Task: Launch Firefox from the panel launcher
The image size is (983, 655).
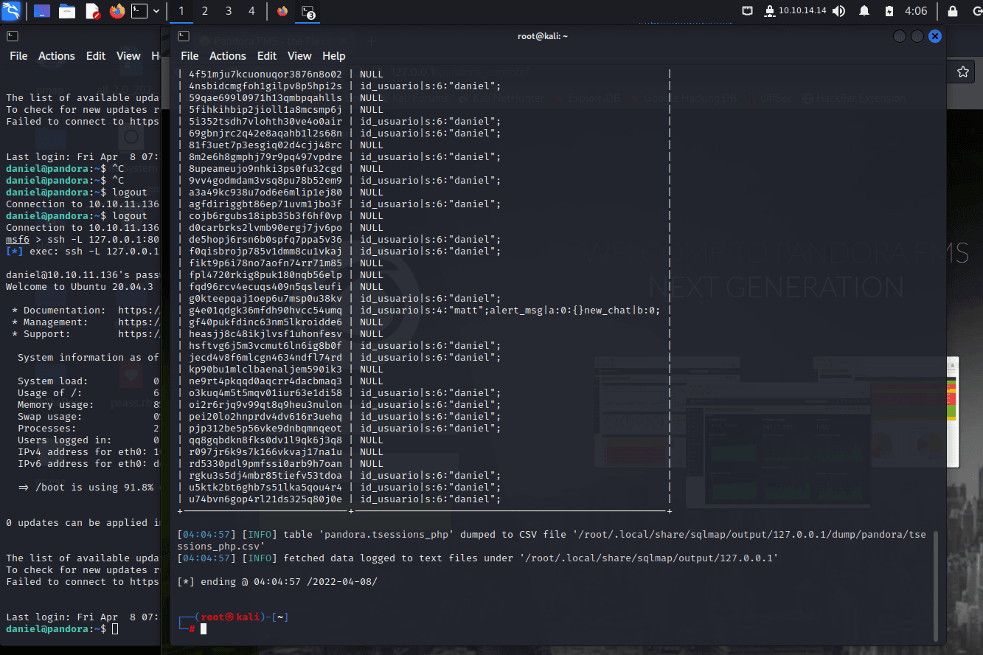Action: pyautogui.click(x=117, y=11)
